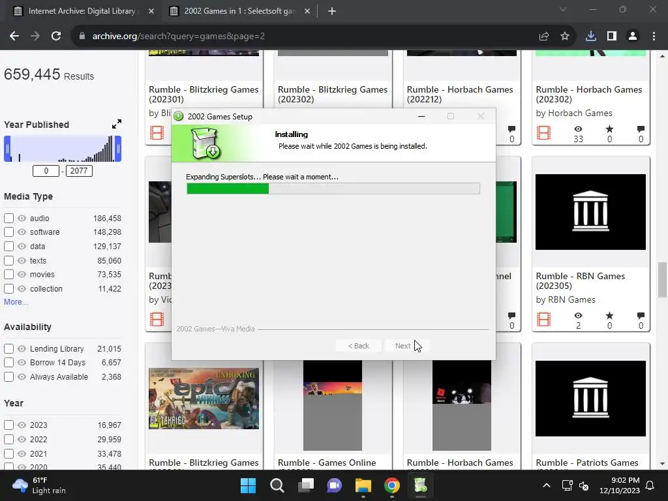The width and height of the screenshot is (668, 501).
Task: Reload the archive.org page
Action: pyautogui.click(x=56, y=37)
